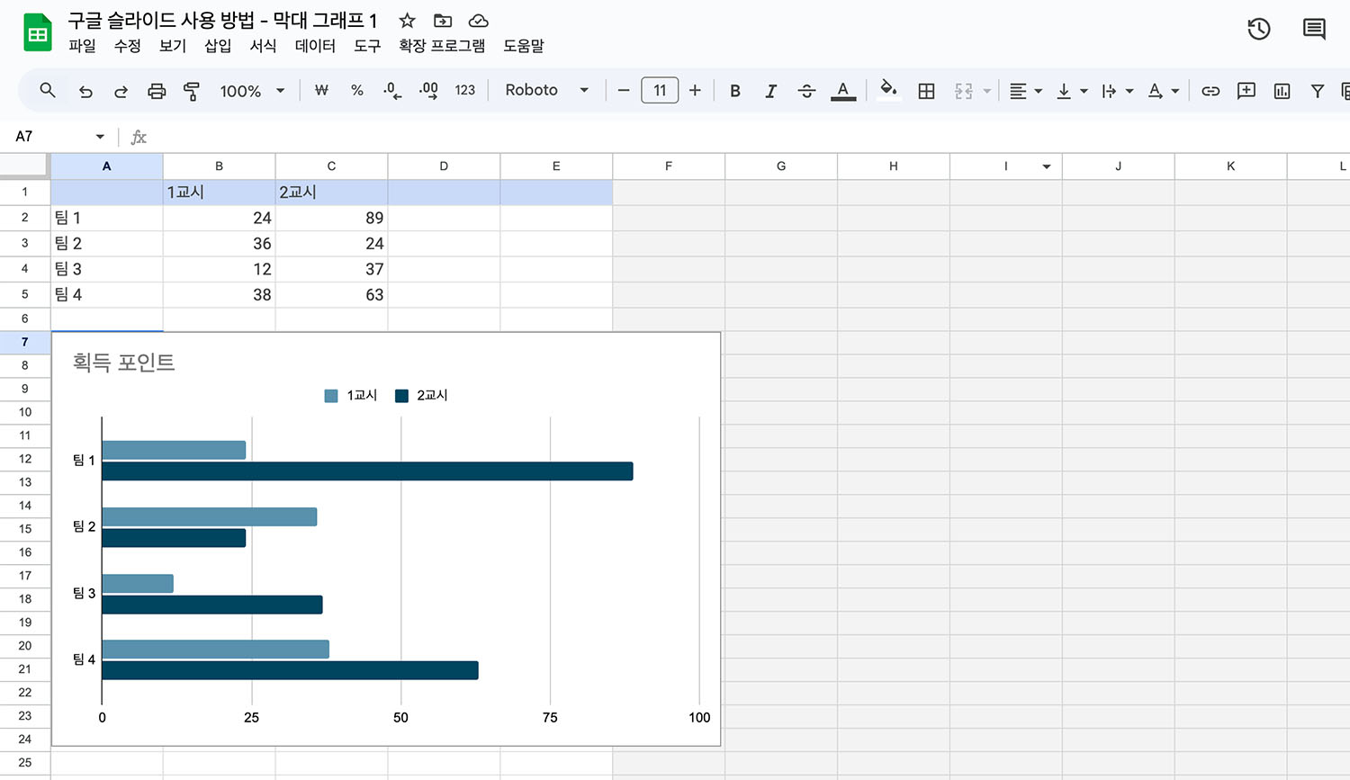The image size is (1350, 780).
Task: Open the 데이터 menu
Action: coord(315,46)
